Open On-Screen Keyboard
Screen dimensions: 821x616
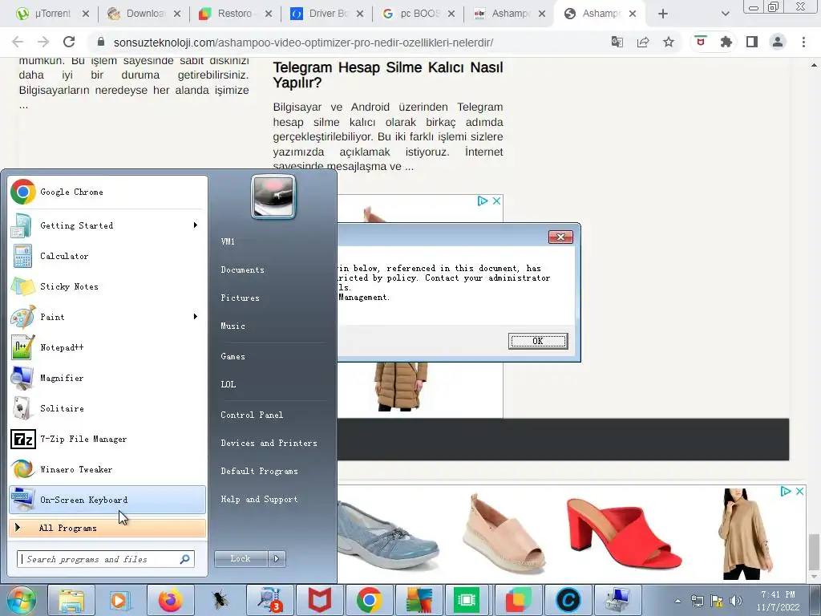[107, 500]
